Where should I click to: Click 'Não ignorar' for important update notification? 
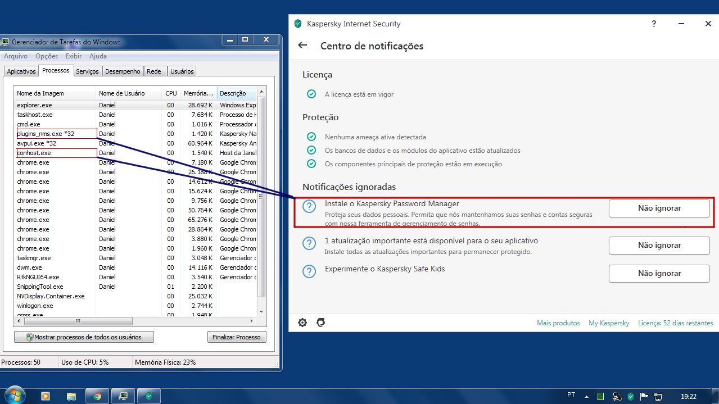659,245
